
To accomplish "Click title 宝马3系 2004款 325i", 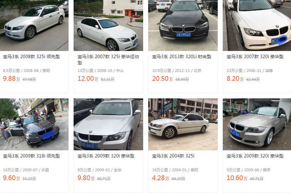I will 173,156.
